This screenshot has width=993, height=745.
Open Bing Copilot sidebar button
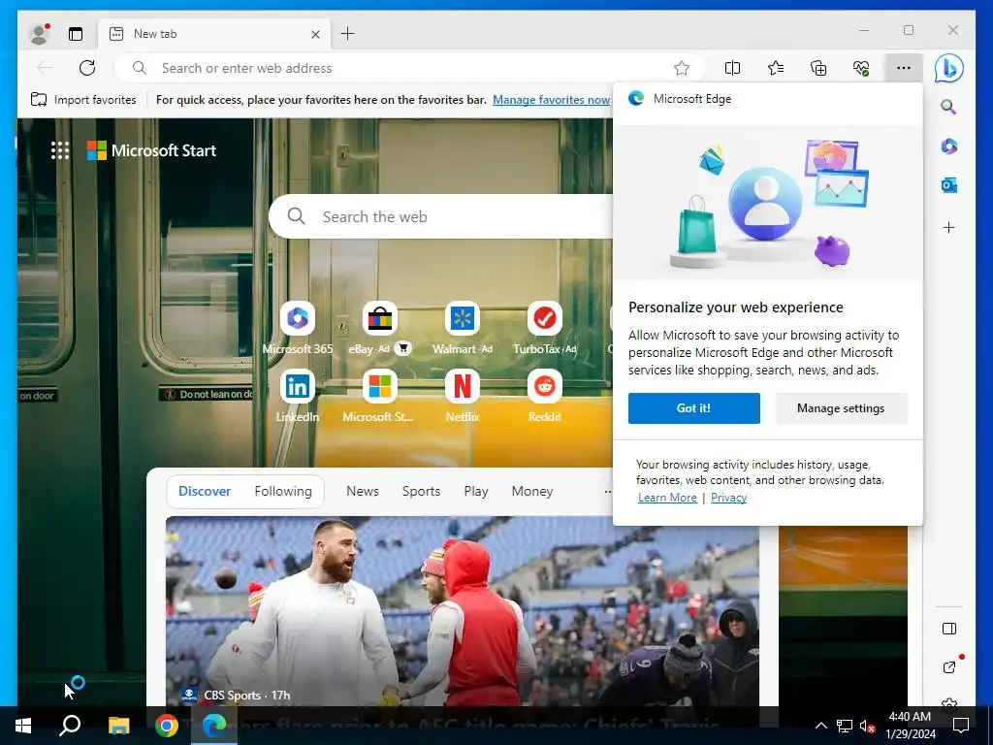[x=948, y=68]
